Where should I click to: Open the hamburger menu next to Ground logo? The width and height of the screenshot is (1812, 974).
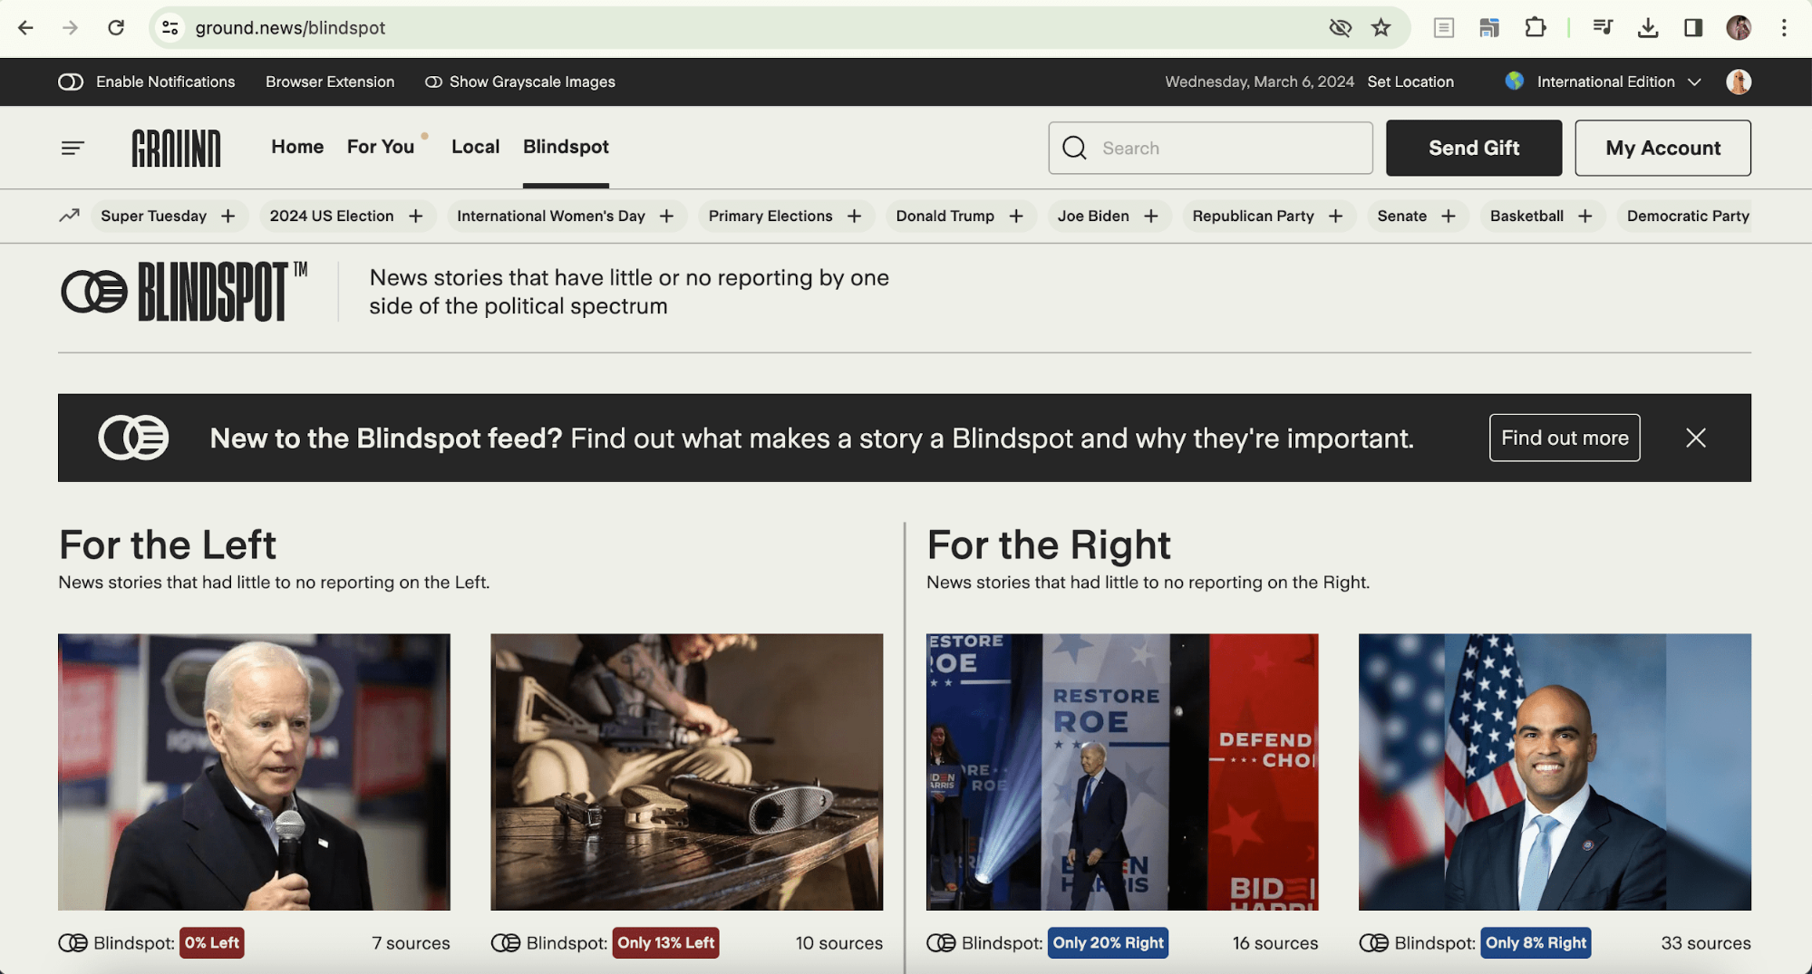[x=73, y=148]
